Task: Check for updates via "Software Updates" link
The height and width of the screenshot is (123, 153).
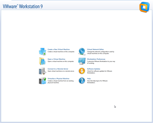Action: [x=94, y=69]
